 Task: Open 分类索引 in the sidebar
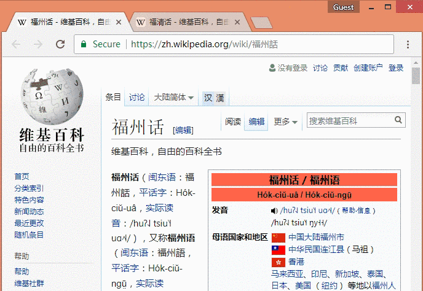tap(29, 188)
